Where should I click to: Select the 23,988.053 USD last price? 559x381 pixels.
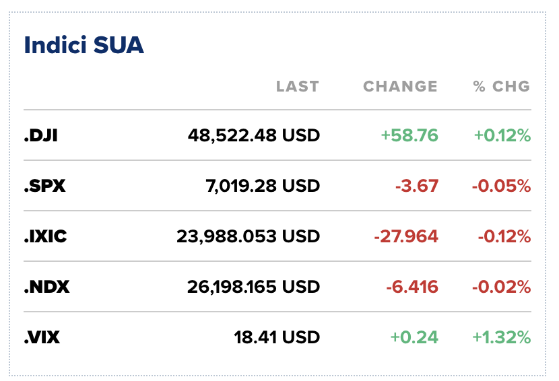click(x=249, y=237)
